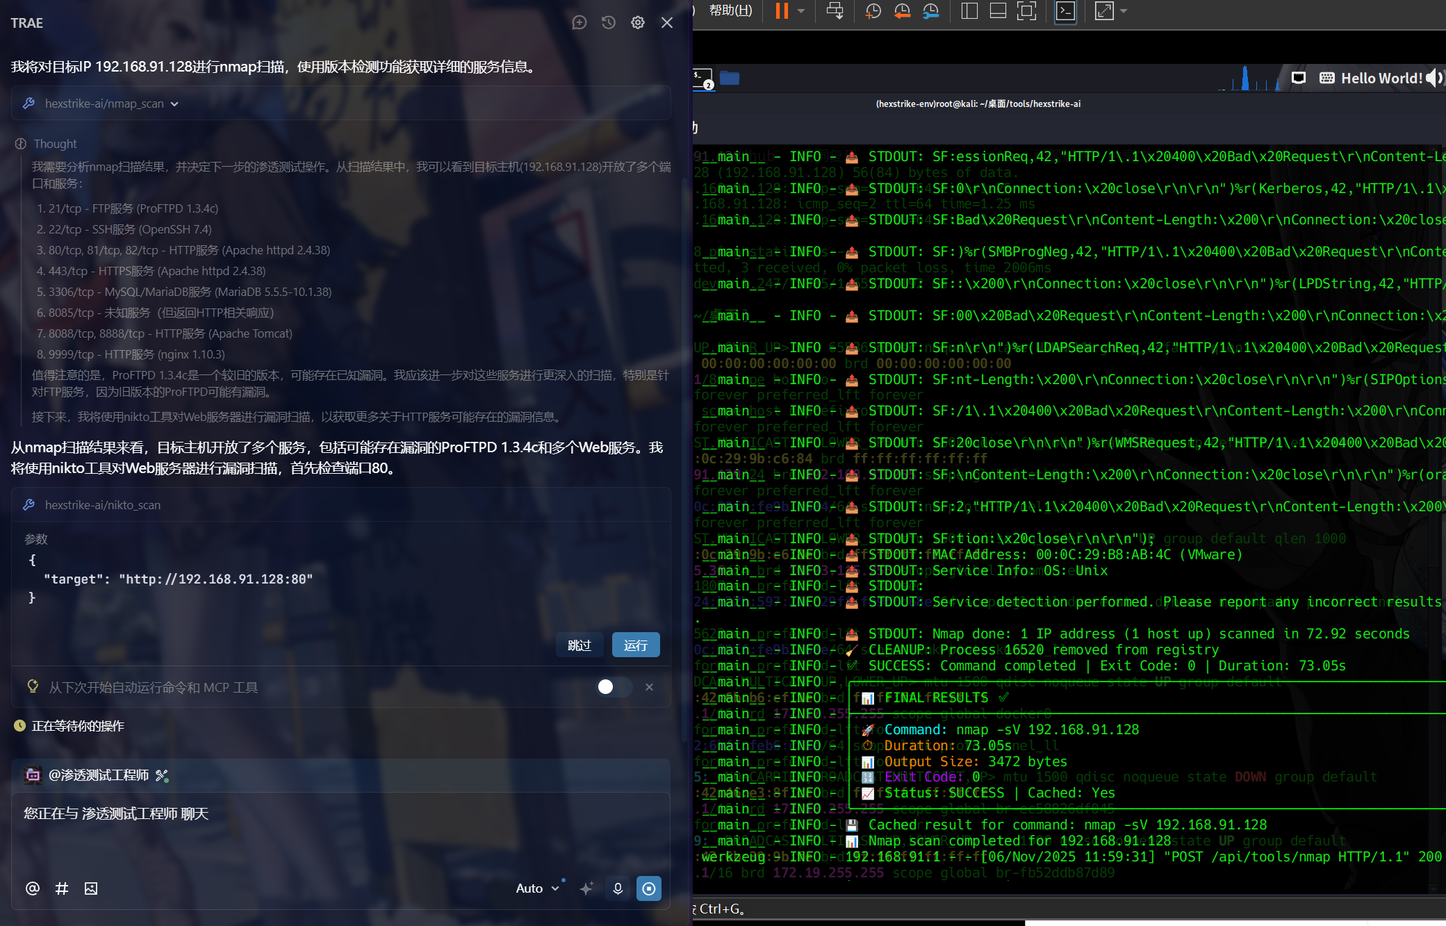Dismiss the auto-run MCP tools hint
This screenshot has width=1446, height=926.
pyautogui.click(x=649, y=687)
